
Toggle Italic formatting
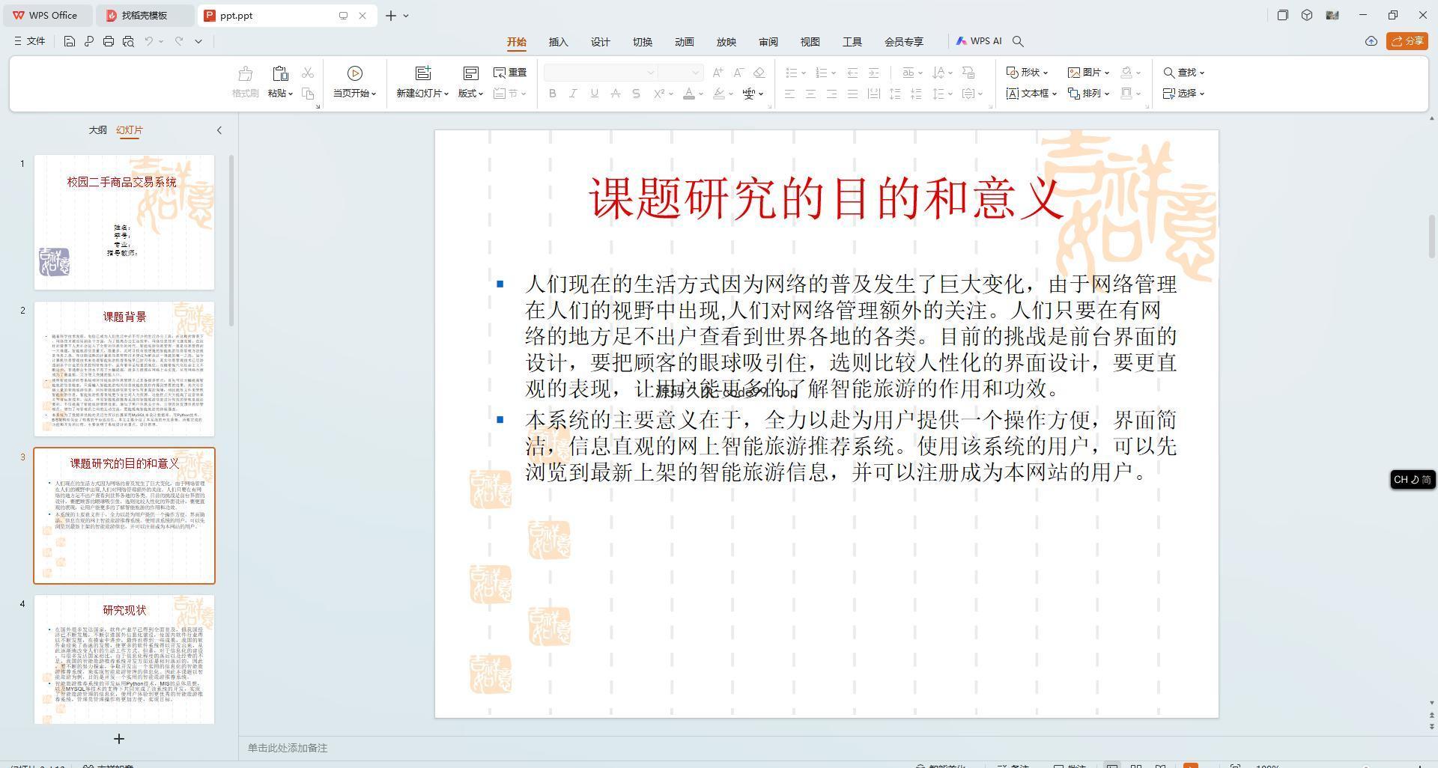click(x=574, y=94)
